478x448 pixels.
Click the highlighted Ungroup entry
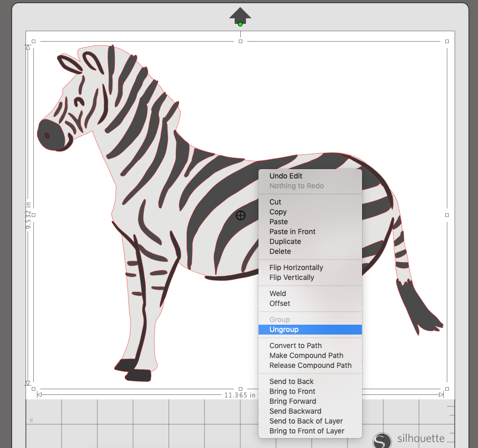click(x=310, y=329)
